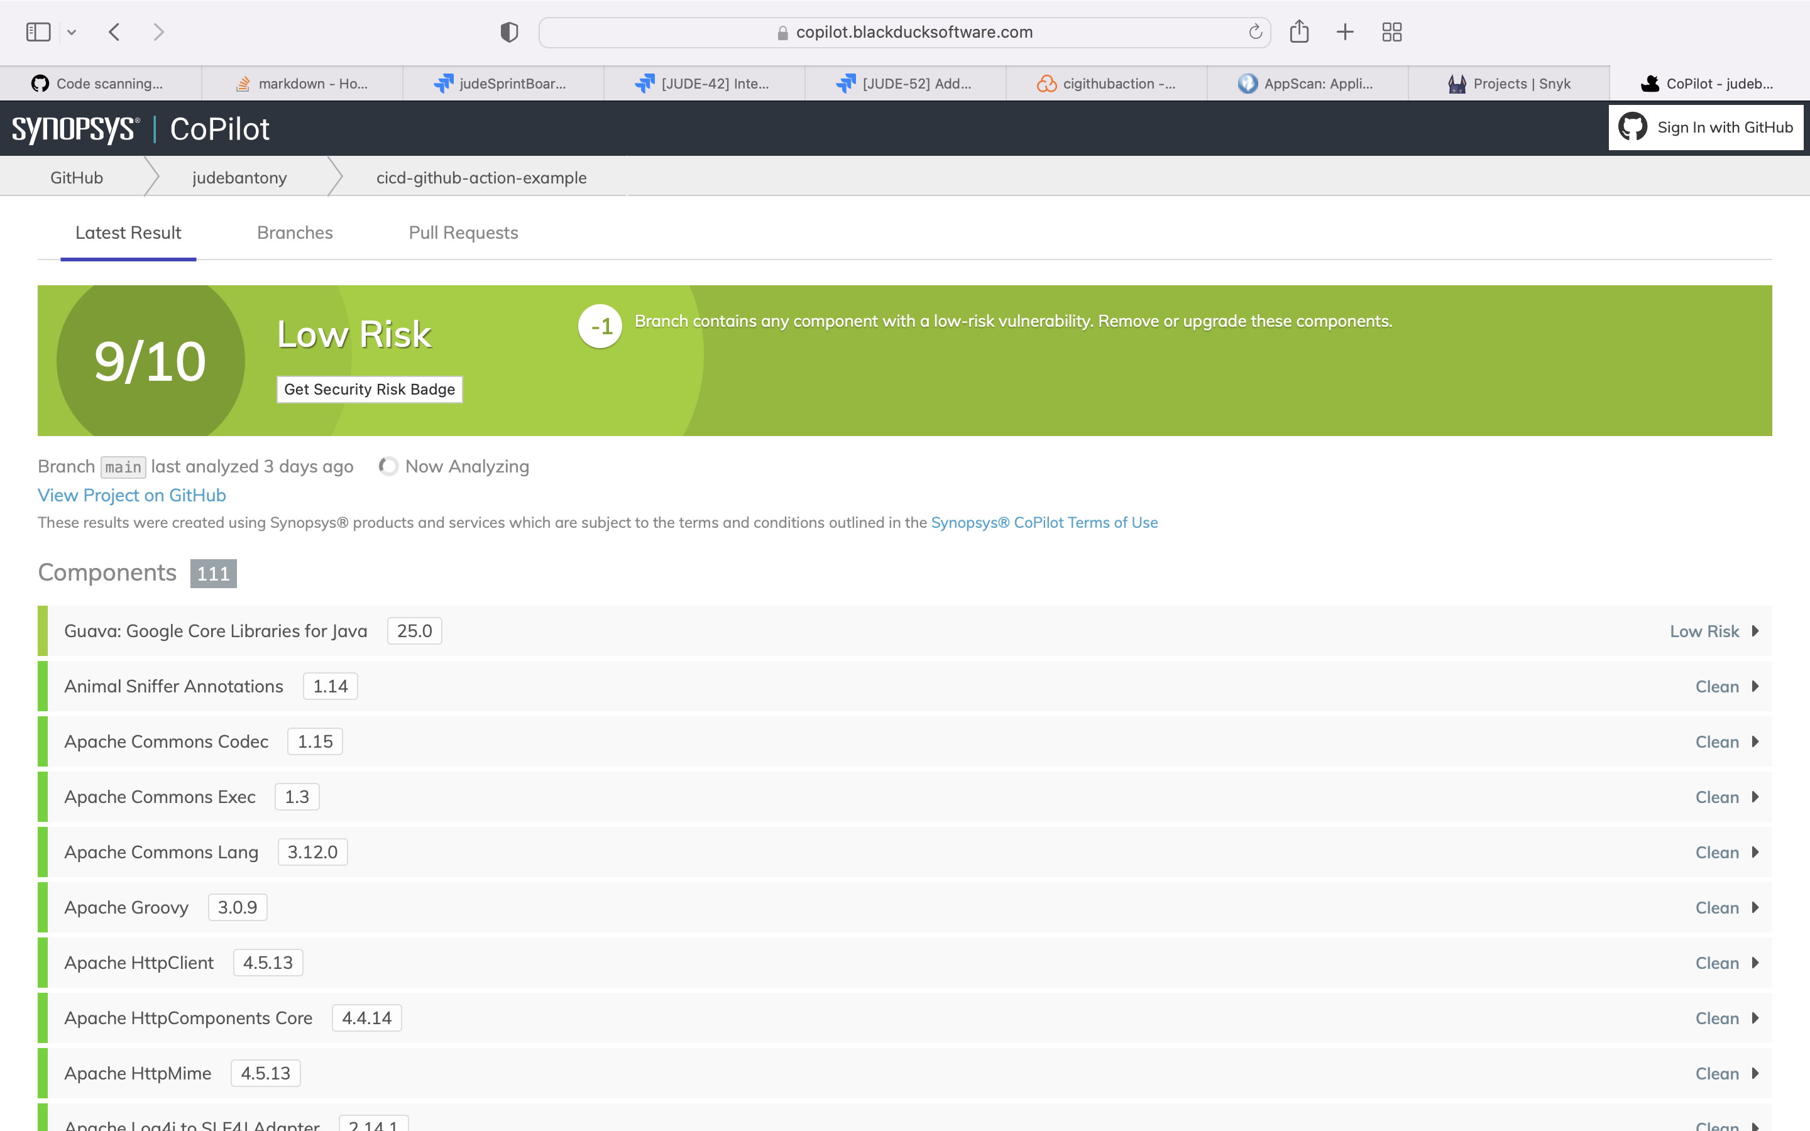The width and height of the screenshot is (1810, 1131).
Task: Click Get Security Risk Badge button
Action: pyautogui.click(x=370, y=389)
